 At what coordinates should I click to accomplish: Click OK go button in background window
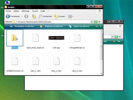tap(118, 37)
